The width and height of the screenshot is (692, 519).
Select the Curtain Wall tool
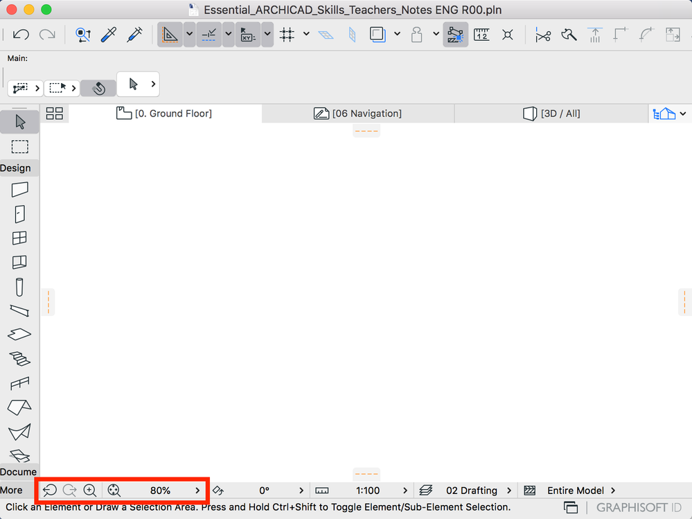19,262
